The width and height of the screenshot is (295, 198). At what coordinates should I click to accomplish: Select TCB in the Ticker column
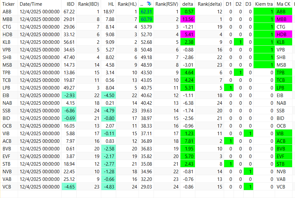[7, 80]
